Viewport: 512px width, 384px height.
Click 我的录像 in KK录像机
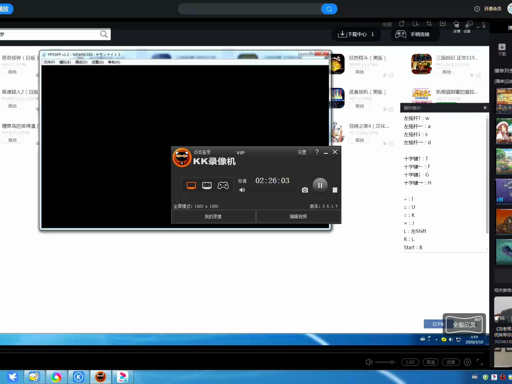[213, 217]
